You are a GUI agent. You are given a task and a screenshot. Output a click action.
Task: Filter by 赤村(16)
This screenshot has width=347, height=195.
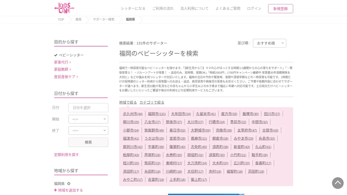pyautogui.click(x=215, y=172)
